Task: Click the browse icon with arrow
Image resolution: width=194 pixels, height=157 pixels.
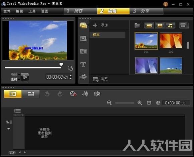Action: (96, 79)
